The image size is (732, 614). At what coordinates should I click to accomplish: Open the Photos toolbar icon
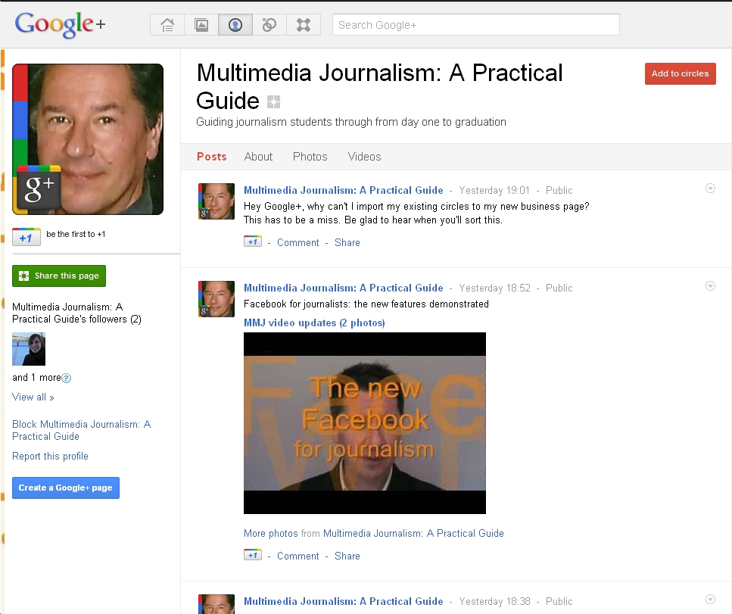tap(201, 25)
